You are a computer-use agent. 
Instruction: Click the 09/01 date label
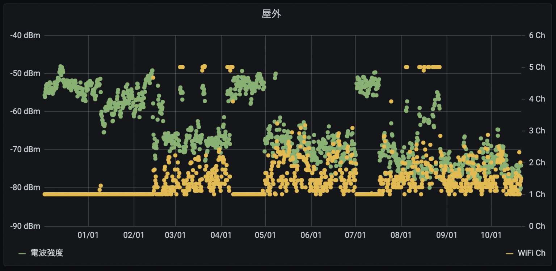[447, 235]
